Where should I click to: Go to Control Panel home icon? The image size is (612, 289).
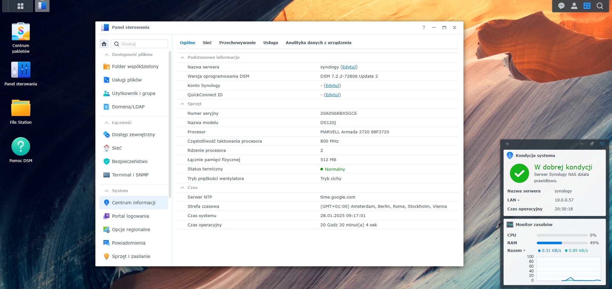pyautogui.click(x=104, y=44)
